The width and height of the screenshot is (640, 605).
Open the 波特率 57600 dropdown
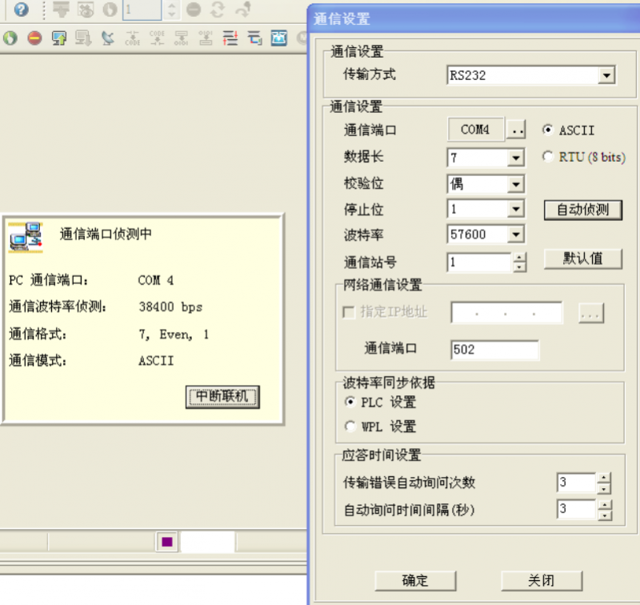[516, 234]
